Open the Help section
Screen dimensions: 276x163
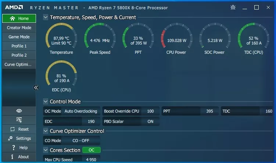pyautogui.click(x=19, y=148)
